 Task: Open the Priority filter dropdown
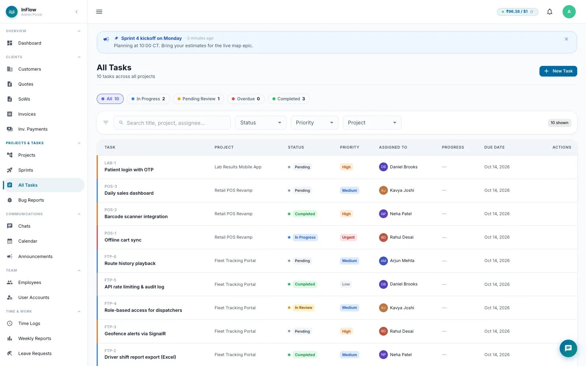click(x=315, y=123)
